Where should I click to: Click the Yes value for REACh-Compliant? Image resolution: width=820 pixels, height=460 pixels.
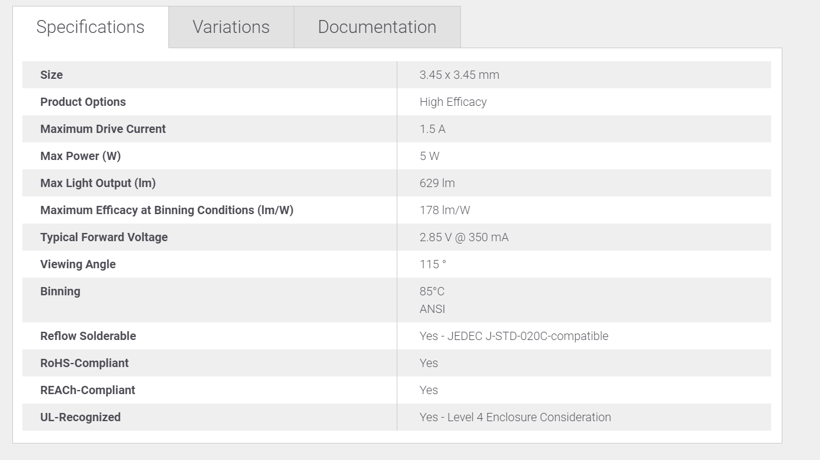click(429, 390)
